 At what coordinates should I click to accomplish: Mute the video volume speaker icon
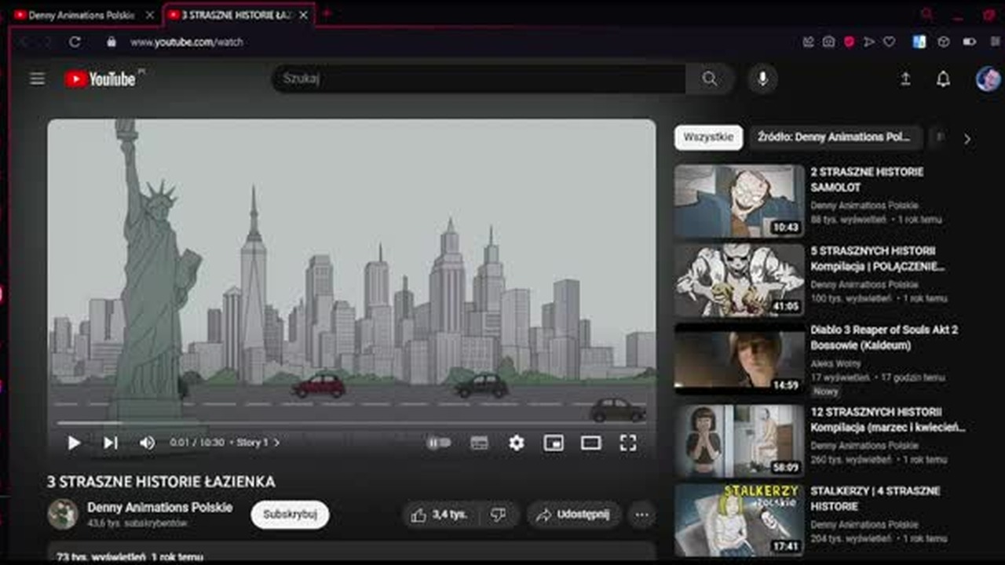click(x=147, y=443)
